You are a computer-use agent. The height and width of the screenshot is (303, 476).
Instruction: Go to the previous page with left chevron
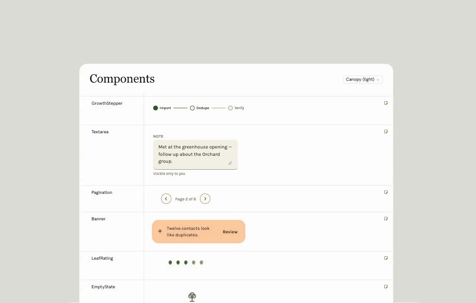point(166,199)
